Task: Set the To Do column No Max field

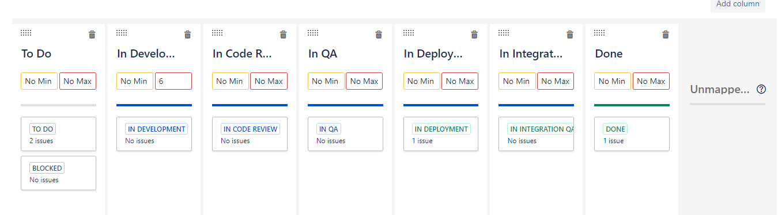Action: click(78, 81)
